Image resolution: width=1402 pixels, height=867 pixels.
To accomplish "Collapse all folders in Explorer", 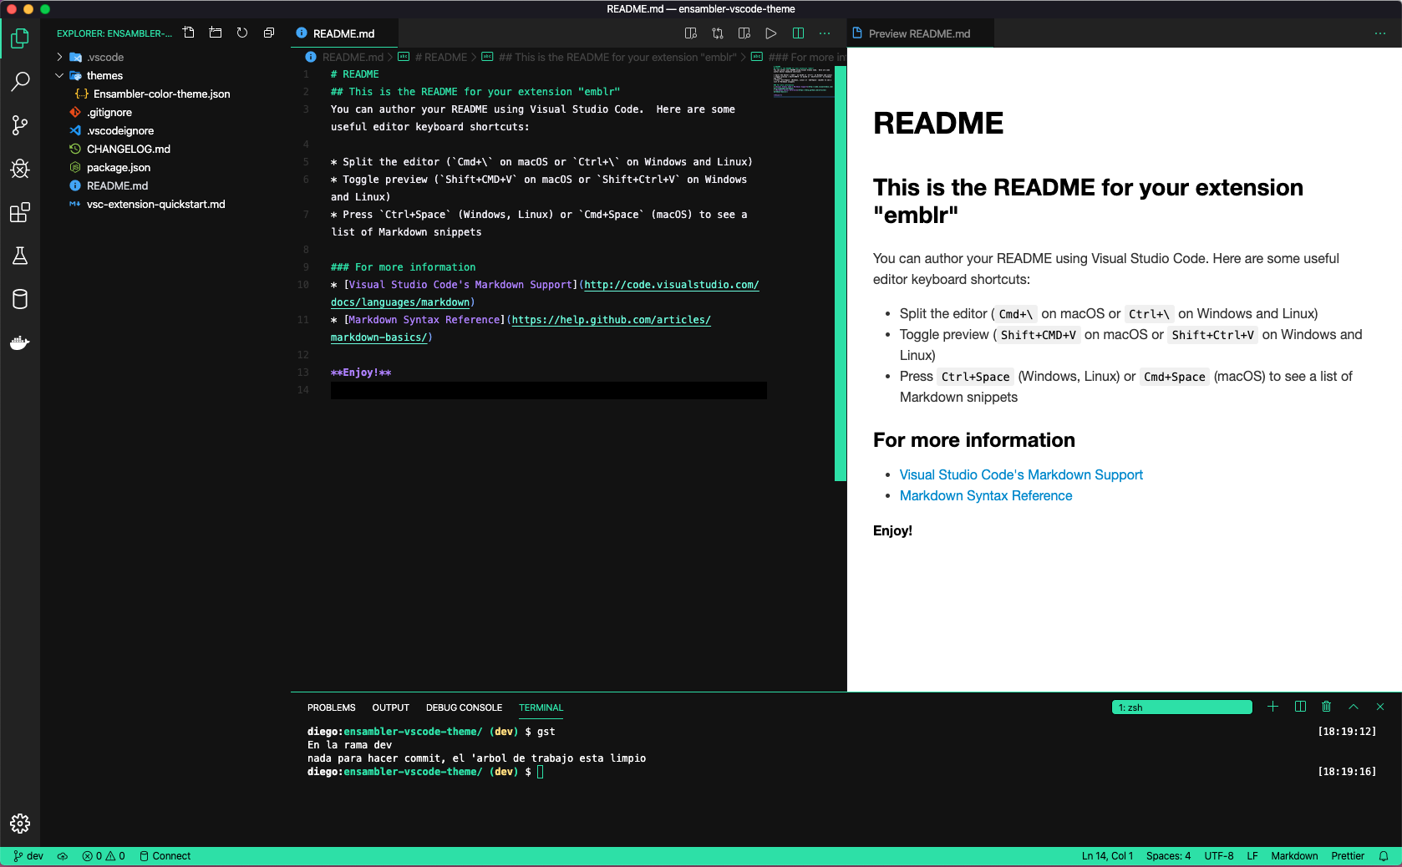I will point(269,33).
